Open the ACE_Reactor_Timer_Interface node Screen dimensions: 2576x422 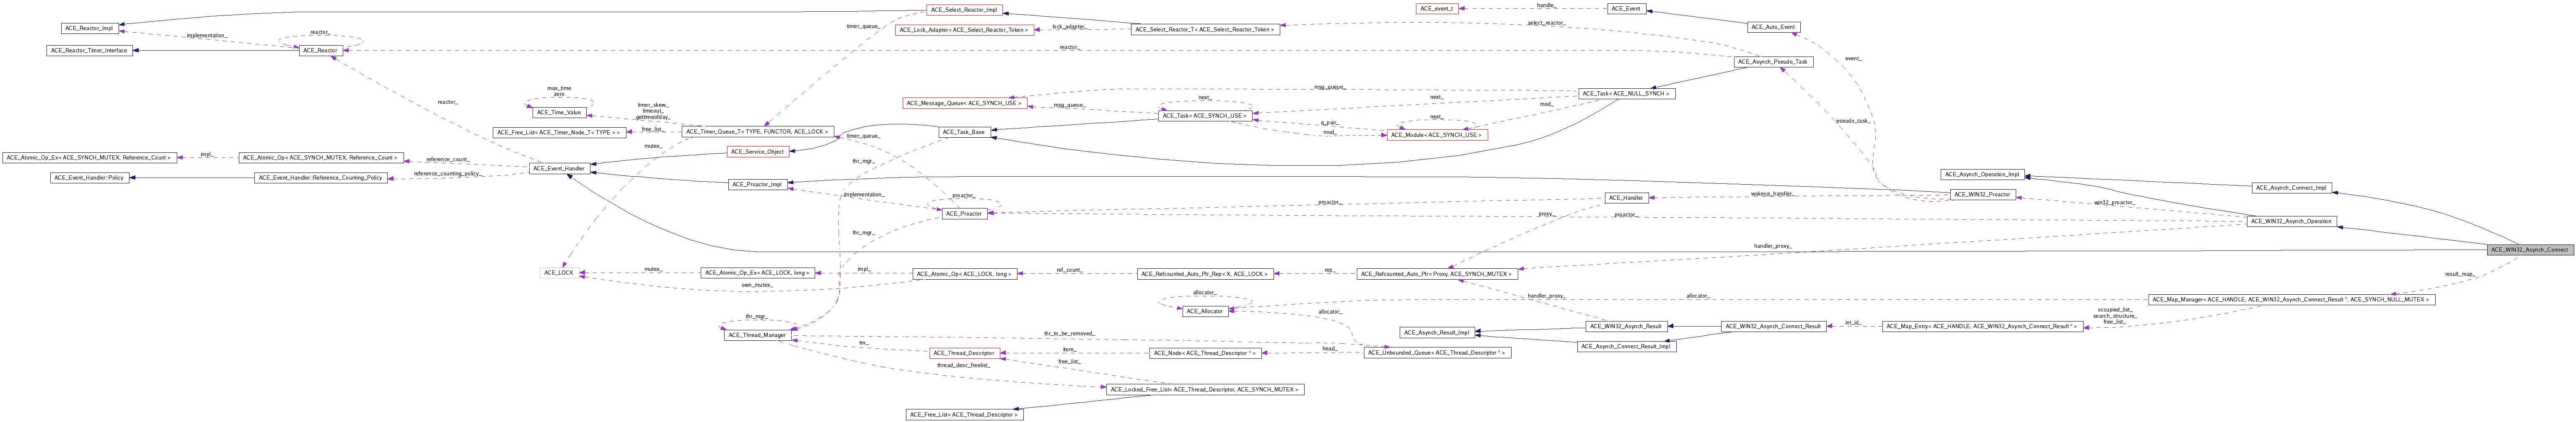pos(89,50)
